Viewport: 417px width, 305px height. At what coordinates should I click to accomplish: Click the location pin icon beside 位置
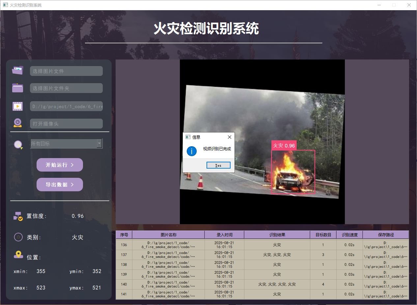tap(18, 255)
